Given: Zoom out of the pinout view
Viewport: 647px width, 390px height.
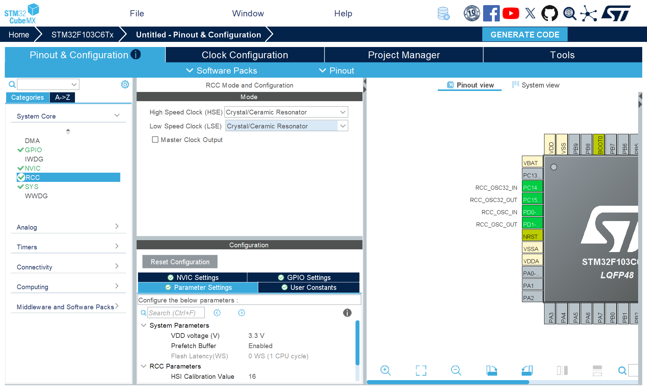Looking at the screenshot, I should click(x=456, y=370).
